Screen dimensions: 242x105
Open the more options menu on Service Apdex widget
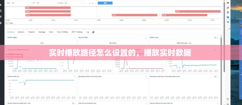point(75,38)
